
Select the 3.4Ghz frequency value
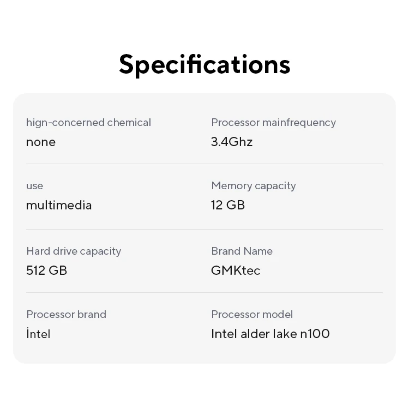pyautogui.click(x=232, y=142)
